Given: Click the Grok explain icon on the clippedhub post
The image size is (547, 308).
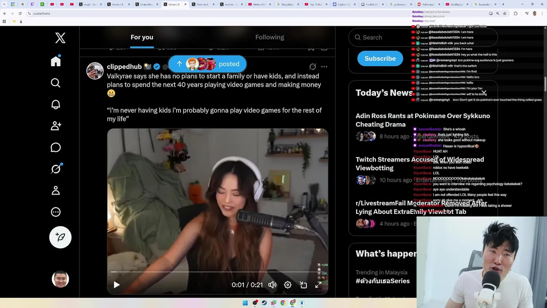Looking at the screenshot, I should [x=313, y=67].
